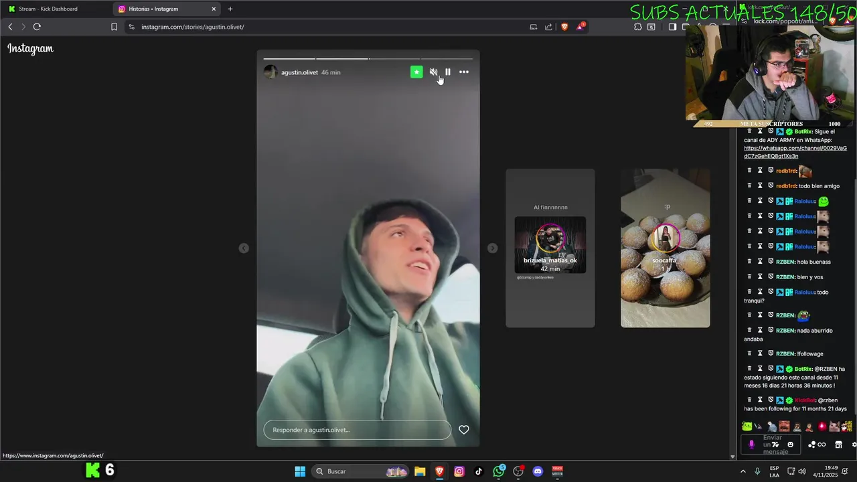Click RZBEN's username next to 'hola buenass'

(785, 262)
